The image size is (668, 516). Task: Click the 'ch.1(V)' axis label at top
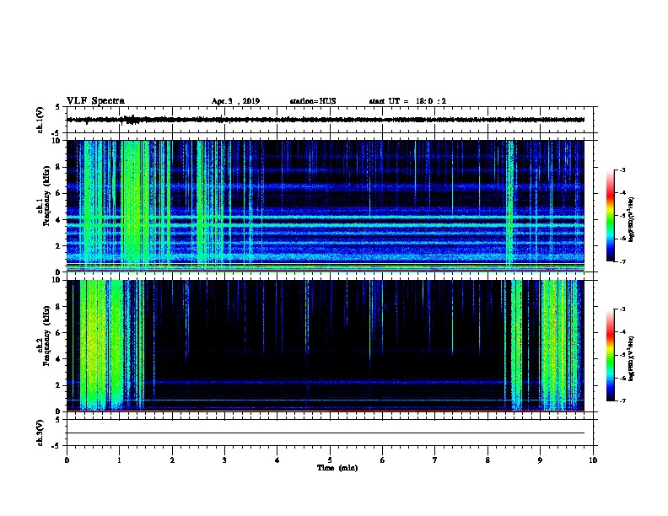40,120
